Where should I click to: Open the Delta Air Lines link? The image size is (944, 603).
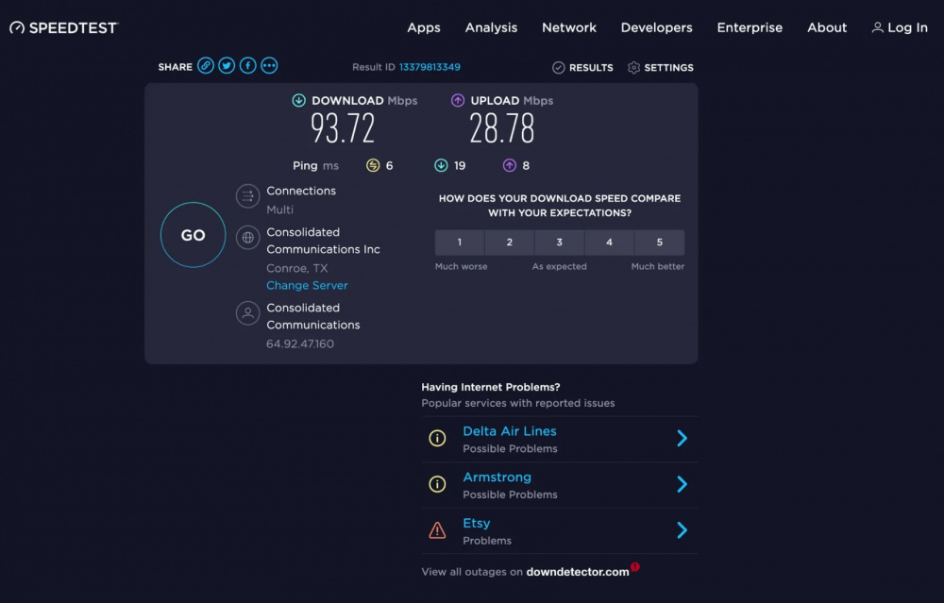pos(510,431)
